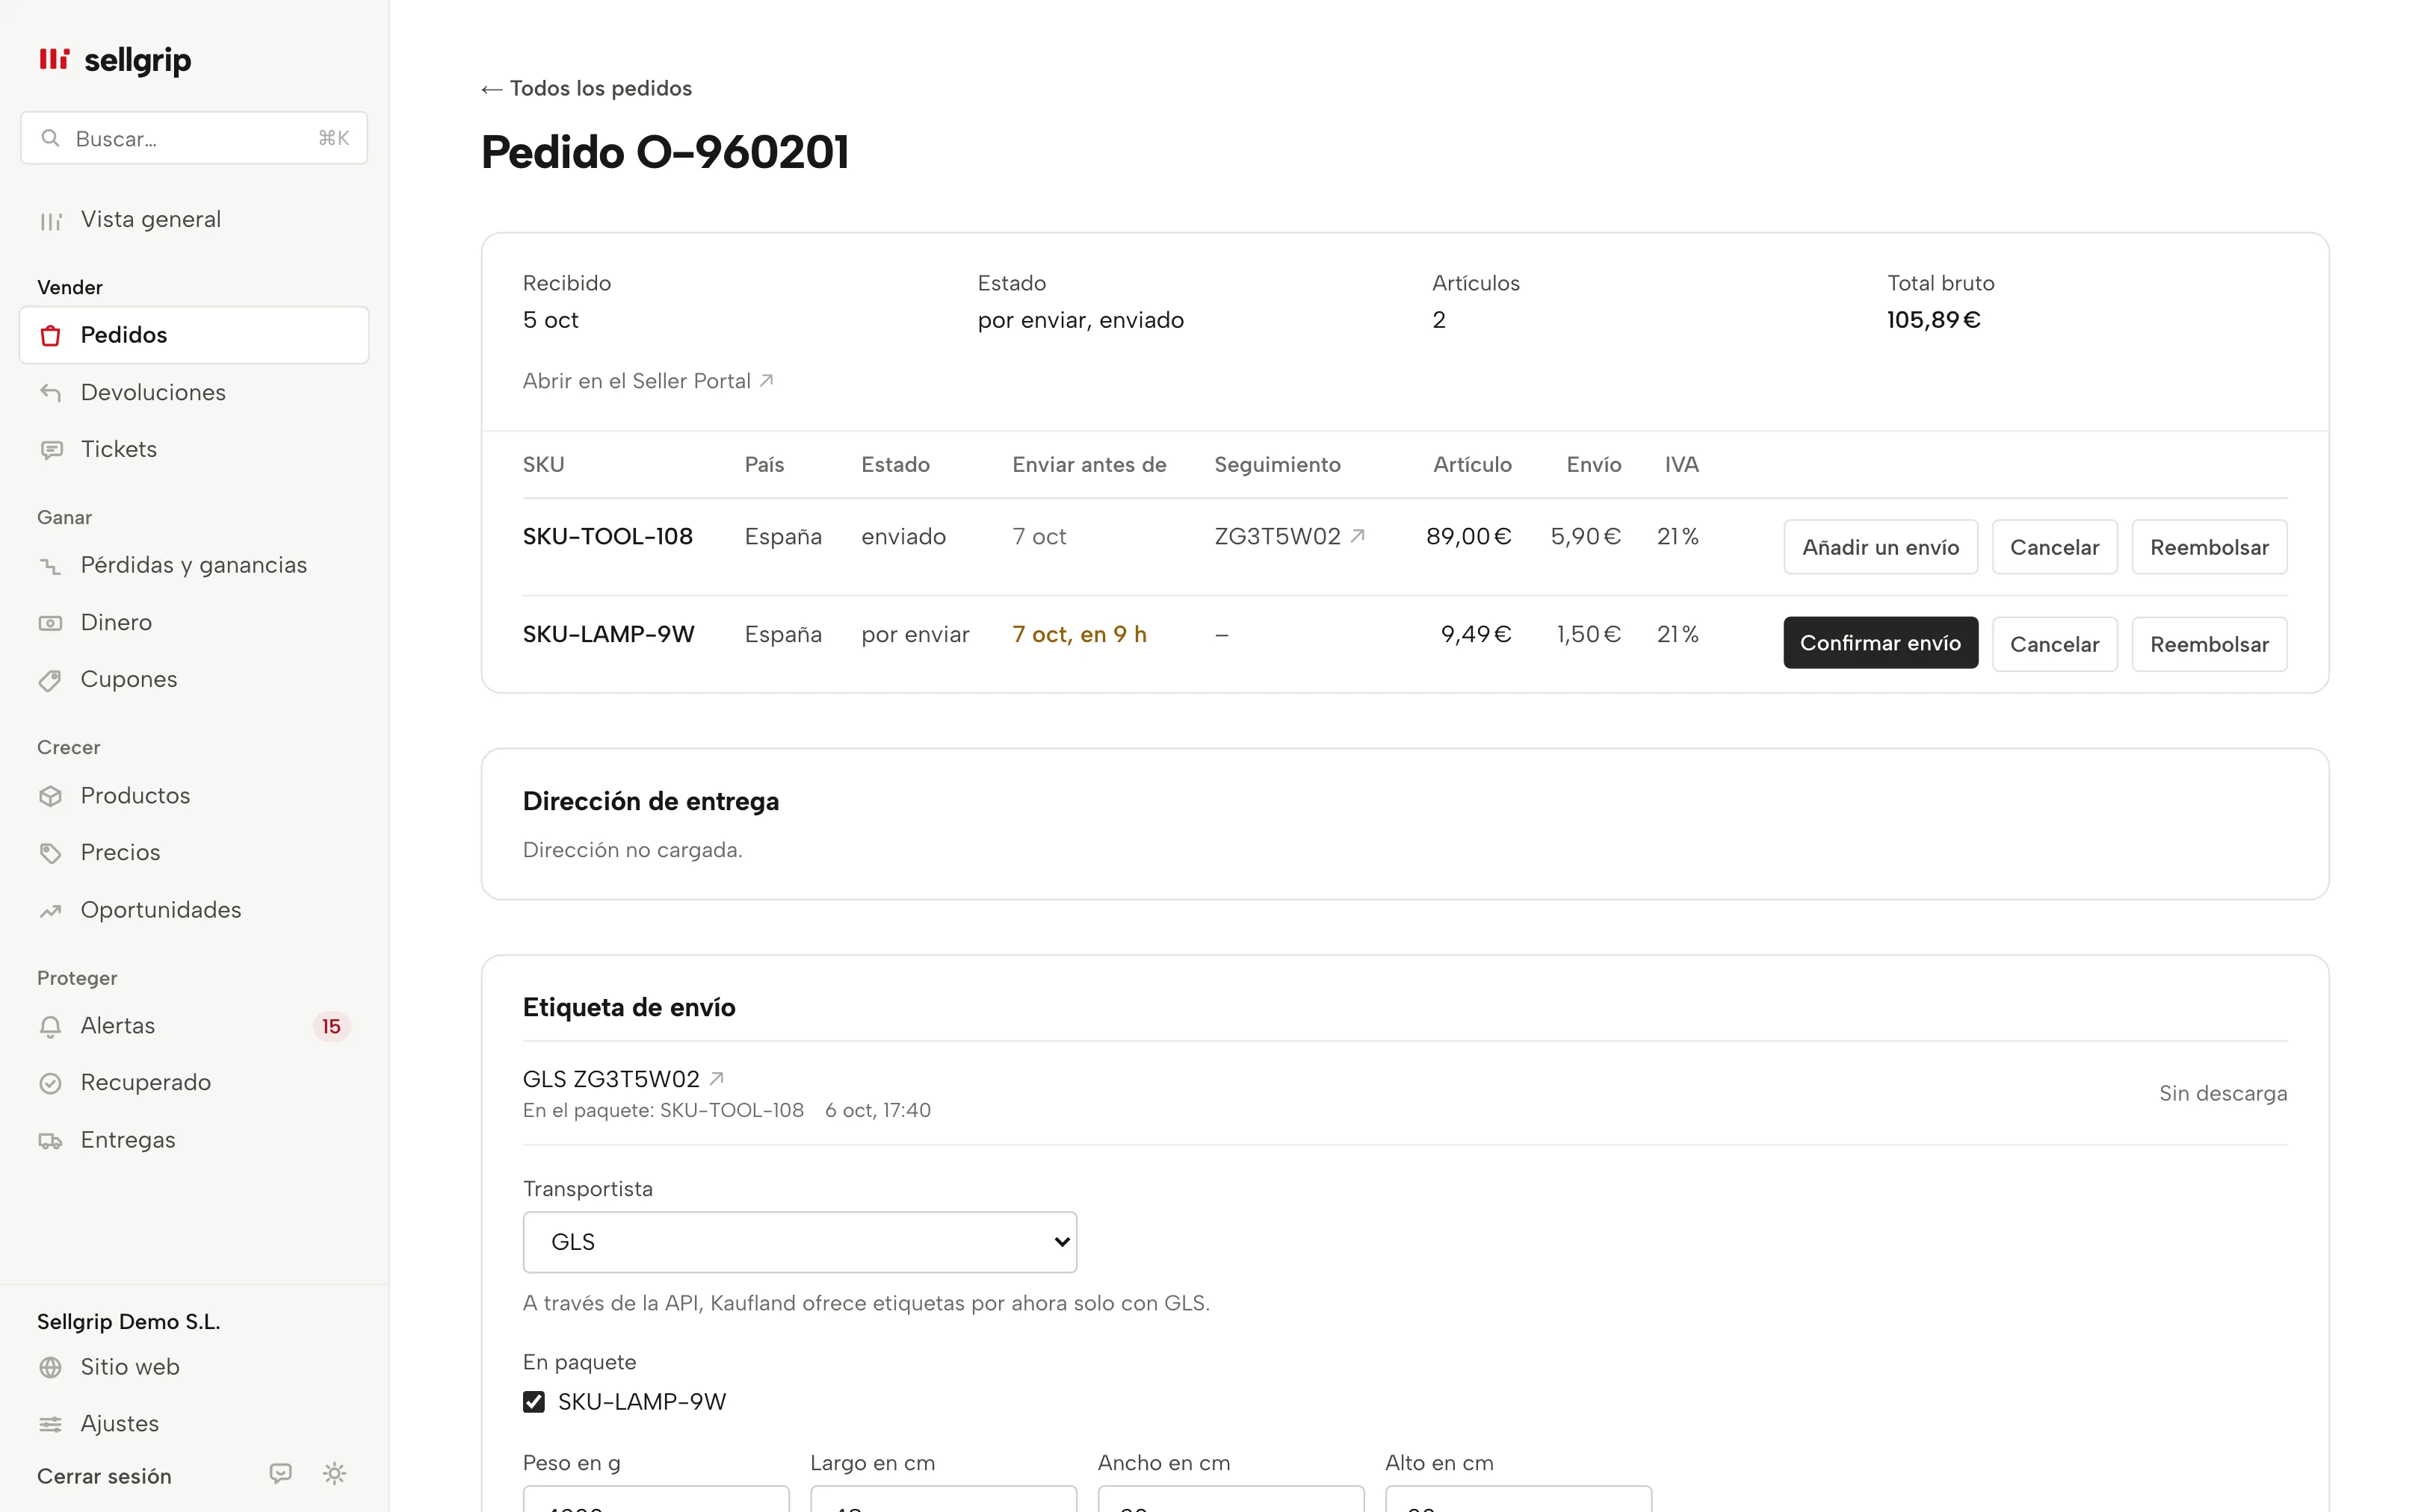This screenshot has width=2421, height=1512.
Task: Click Reembolsar on the SKU-LAMP-9W row
Action: (2209, 644)
